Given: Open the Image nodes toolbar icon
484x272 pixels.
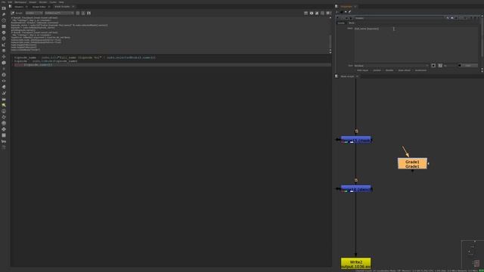Looking at the screenshot, I should pyautogui.click(x=4, y=8).
